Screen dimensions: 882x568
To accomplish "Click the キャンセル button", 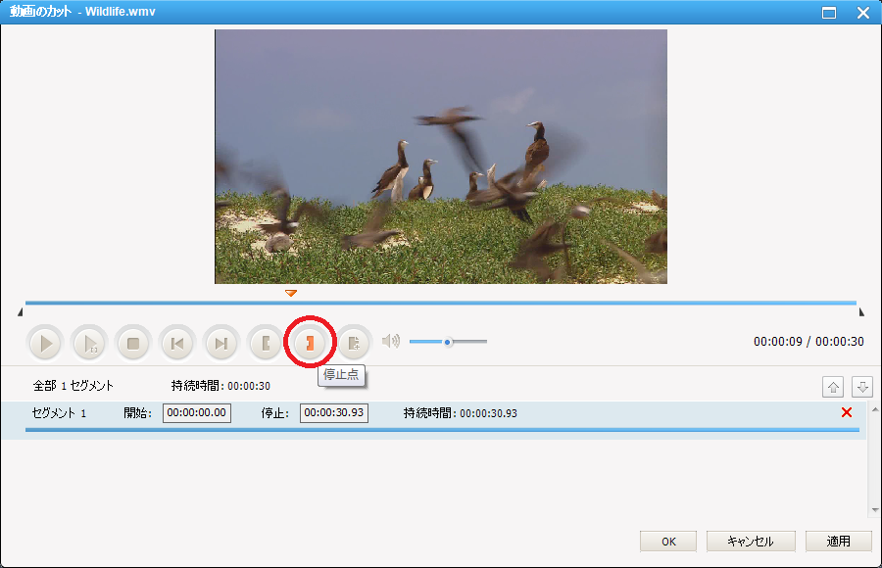I will click(x=751, y=541).
